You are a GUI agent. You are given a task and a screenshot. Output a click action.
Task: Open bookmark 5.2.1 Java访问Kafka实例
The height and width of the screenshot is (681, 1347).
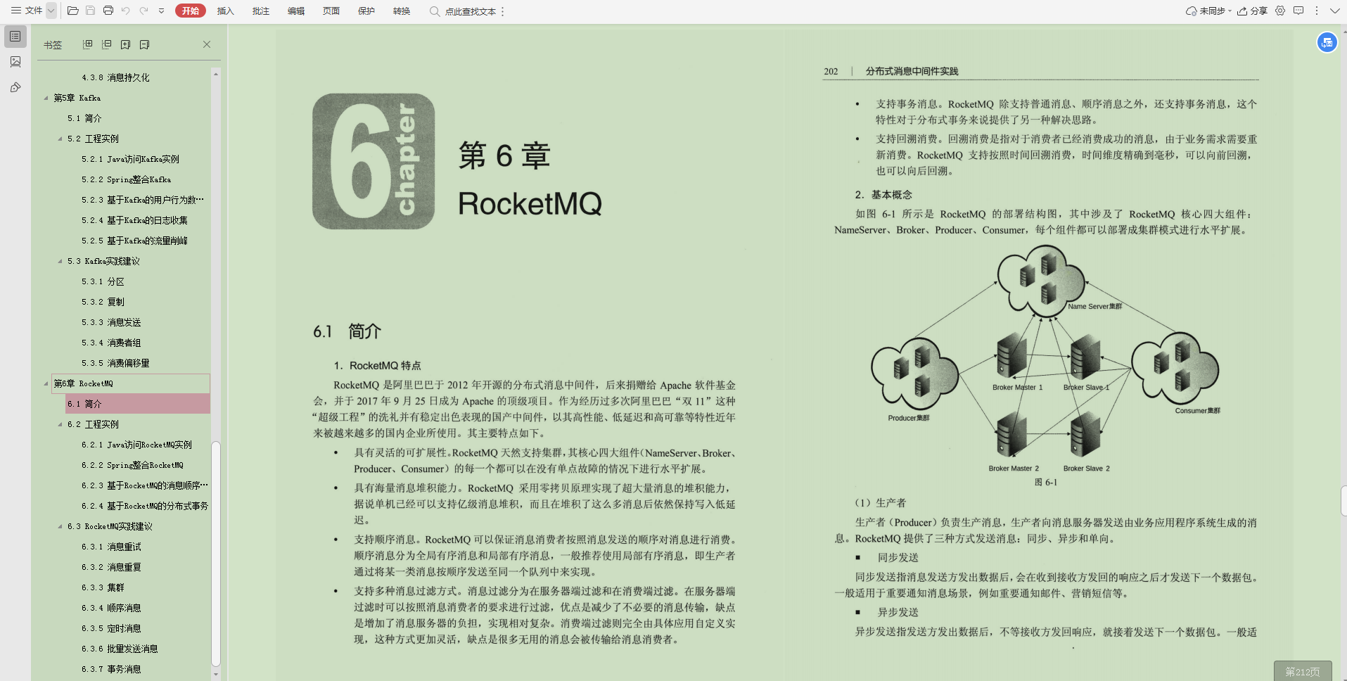130,159
